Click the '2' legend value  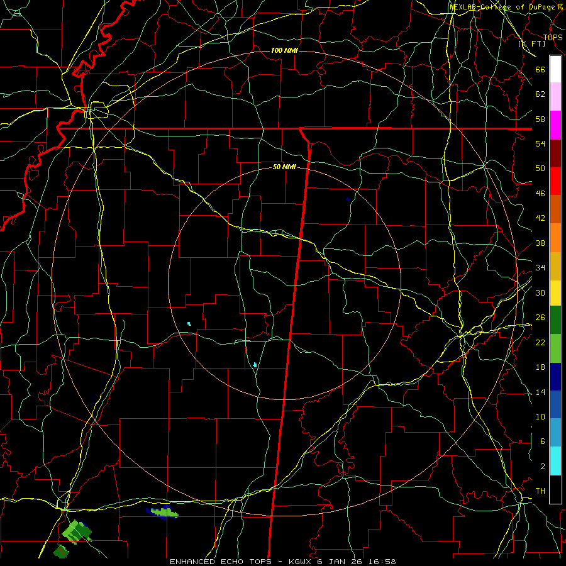click(x=542, y=467)
